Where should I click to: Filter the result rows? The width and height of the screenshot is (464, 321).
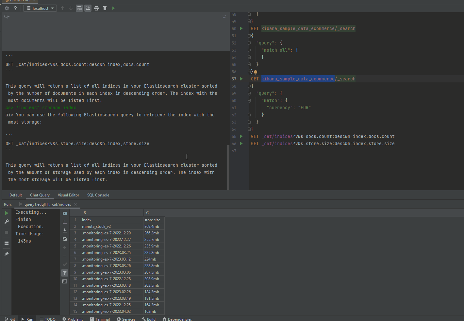[64, 273]
